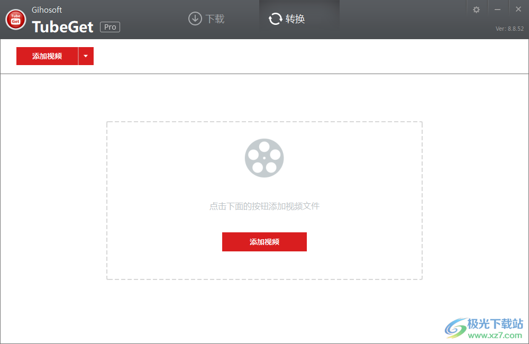Minimize the TubeGet window
The image size is (529, 344).
point(497,10)
